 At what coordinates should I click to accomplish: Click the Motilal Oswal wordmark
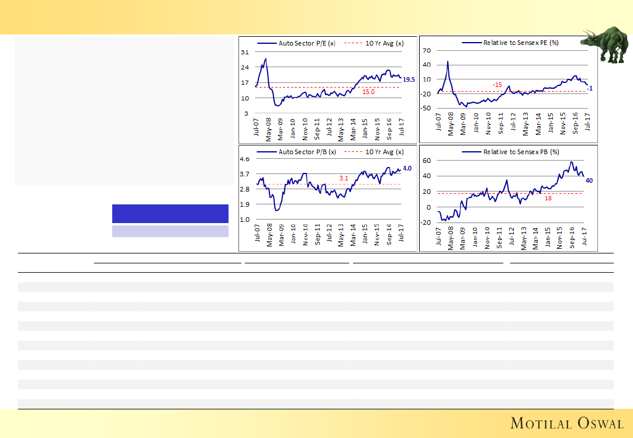tap(566, 423)
